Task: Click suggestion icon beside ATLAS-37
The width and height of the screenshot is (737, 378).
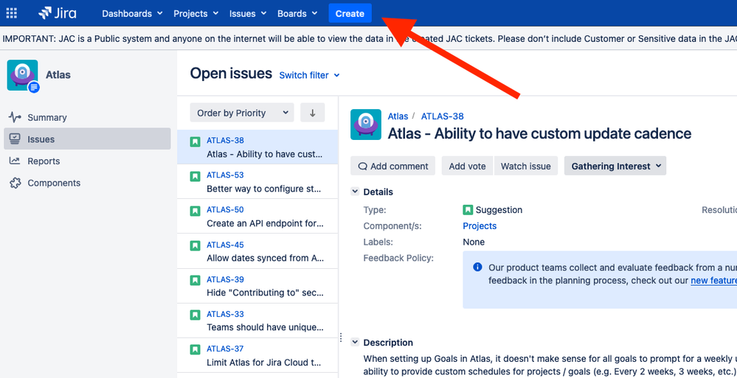Action: click(x=195, y=350)
